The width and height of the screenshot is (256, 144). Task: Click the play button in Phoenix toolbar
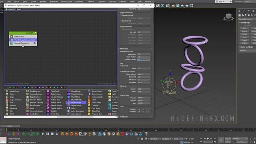point(43,134)
